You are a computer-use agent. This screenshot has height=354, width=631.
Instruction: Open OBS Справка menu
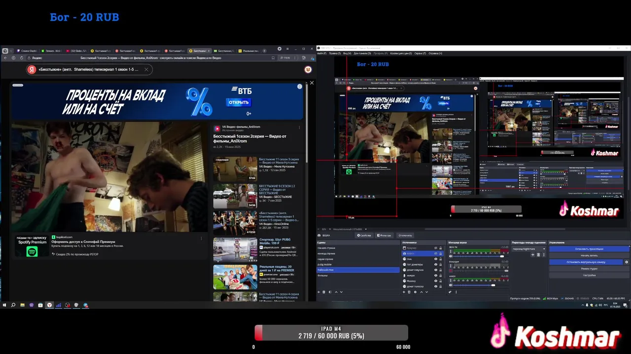pyautogui.click(x=435, y=53)
